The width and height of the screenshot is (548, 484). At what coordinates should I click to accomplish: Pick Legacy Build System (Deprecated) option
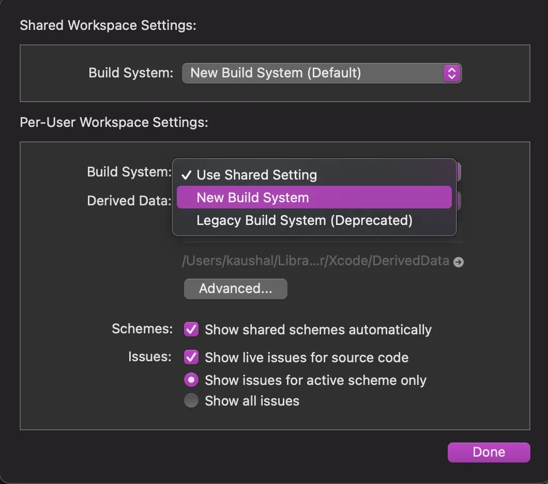305,220
